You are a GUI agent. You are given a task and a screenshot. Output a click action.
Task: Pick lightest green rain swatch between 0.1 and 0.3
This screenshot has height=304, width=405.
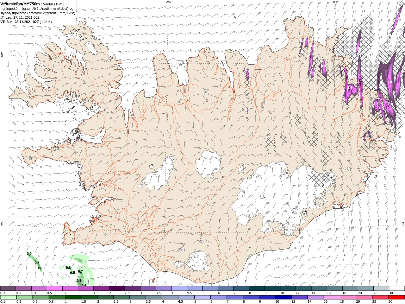(x=9, y=297)
